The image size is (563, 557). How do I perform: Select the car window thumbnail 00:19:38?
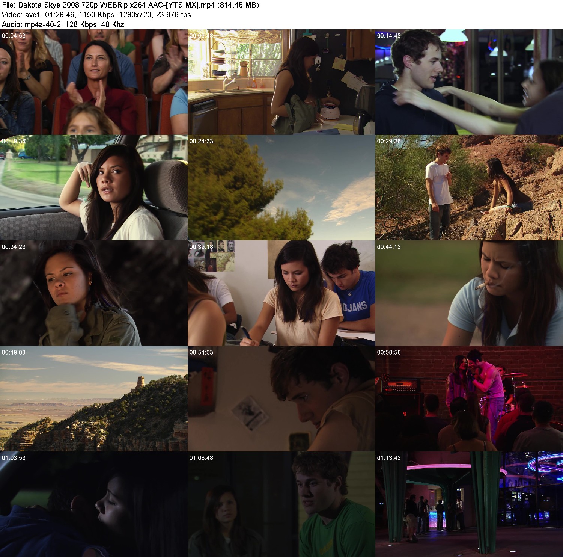click(93, 187)
